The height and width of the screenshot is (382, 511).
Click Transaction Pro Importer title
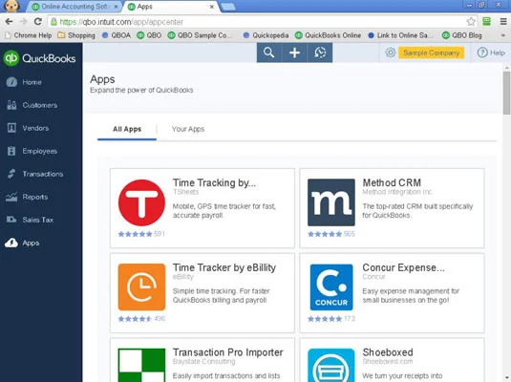[x=227, y=352]
